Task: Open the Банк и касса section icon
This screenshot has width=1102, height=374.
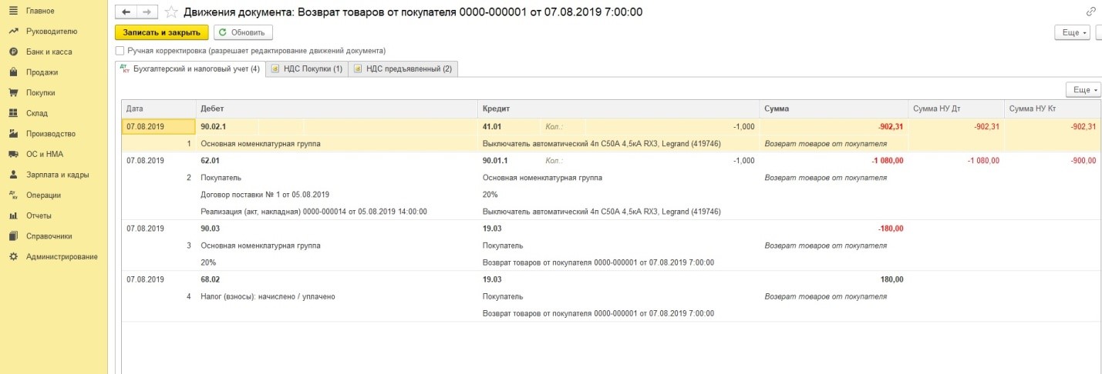Action: pos(13,52)
